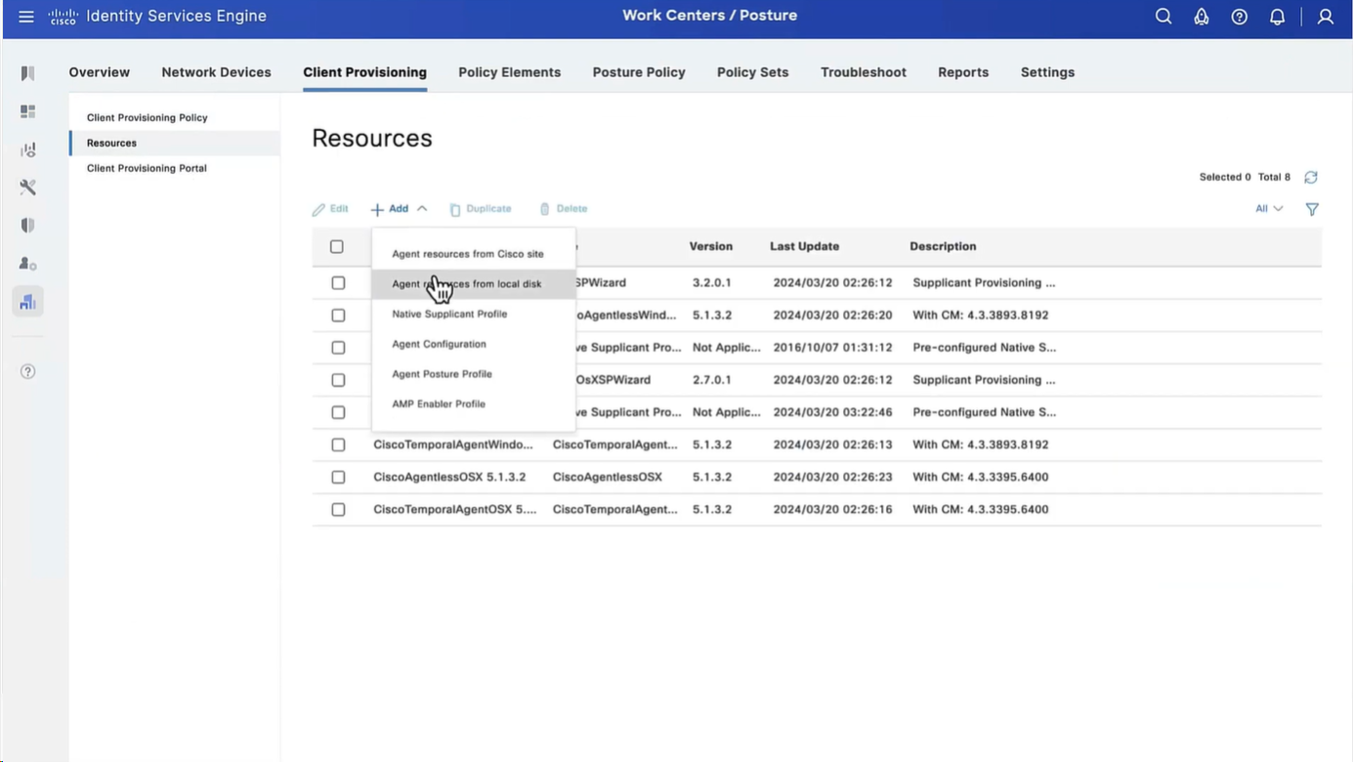
Task: Choose Agent resources from Cisco site
Action: point(467,254)
